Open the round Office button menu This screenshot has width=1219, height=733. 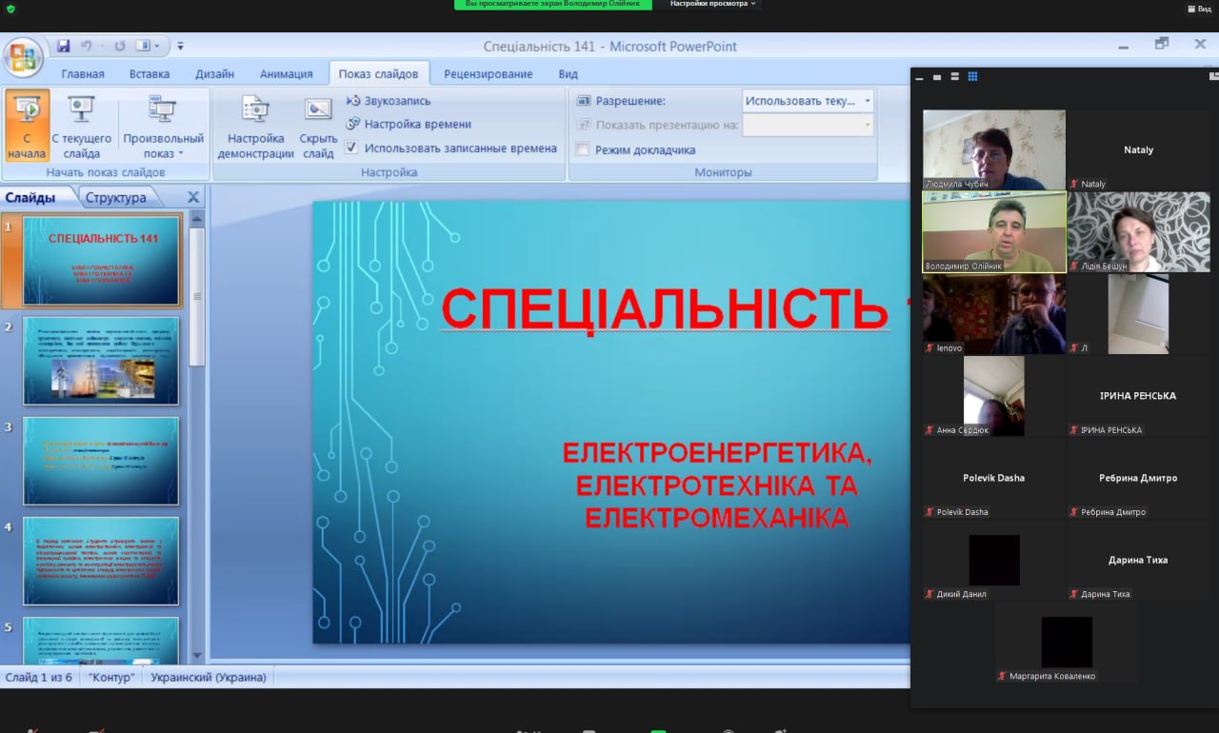coord(22,57)
